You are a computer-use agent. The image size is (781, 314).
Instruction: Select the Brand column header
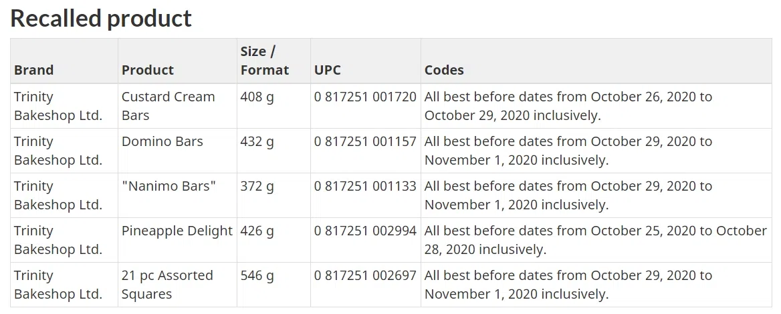[x=34, y=70]
